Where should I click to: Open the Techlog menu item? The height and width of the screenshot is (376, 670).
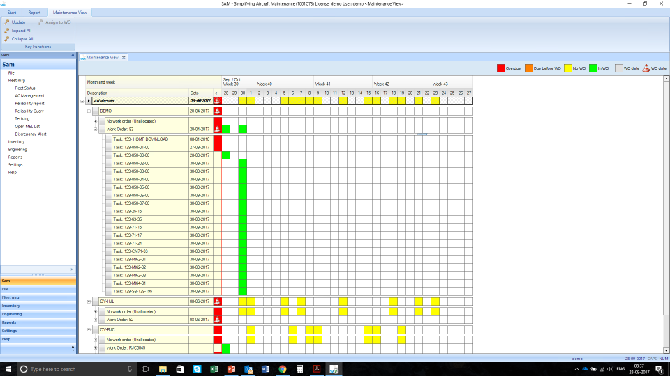(x=22, y=119)
